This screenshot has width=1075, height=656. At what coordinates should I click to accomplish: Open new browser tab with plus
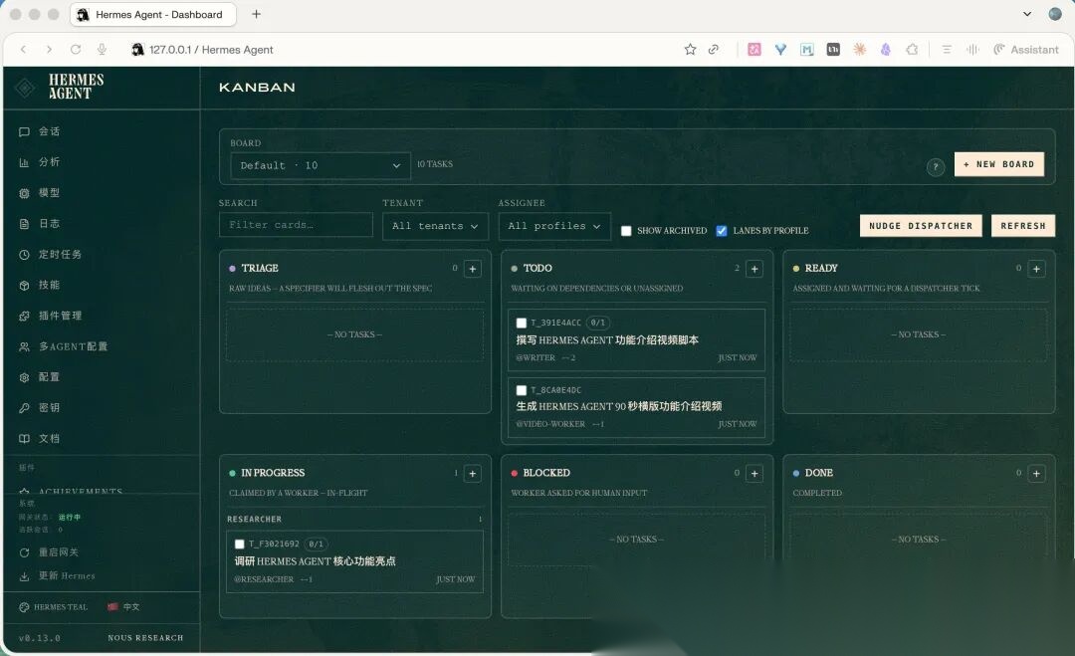(256, 14)
